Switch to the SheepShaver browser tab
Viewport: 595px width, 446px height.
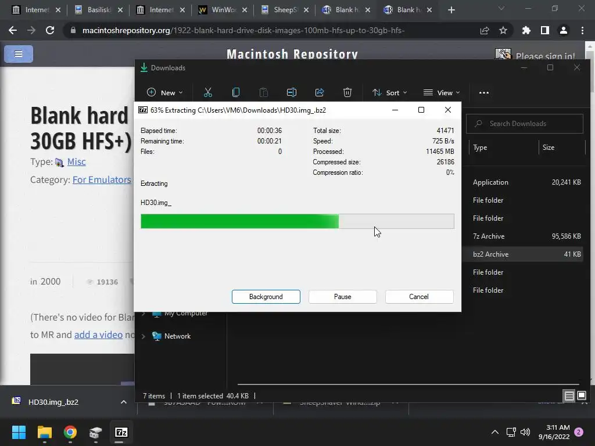coord(285,10)
